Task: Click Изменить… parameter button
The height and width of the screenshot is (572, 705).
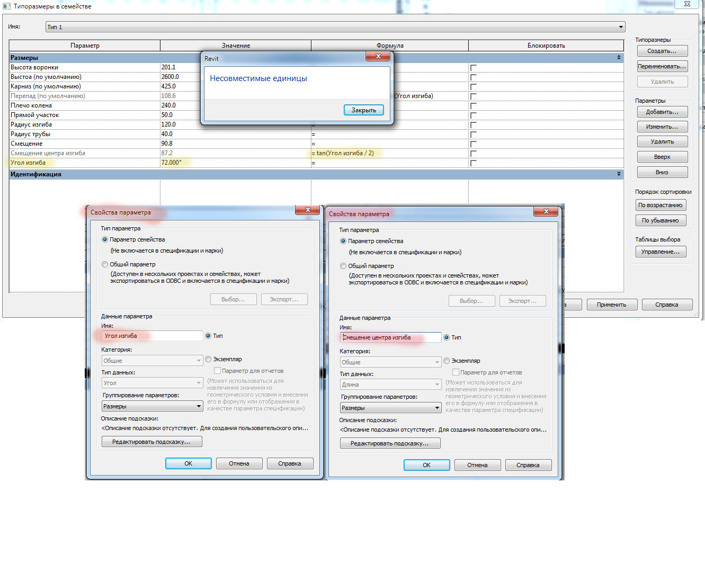Action: point(662,127)
